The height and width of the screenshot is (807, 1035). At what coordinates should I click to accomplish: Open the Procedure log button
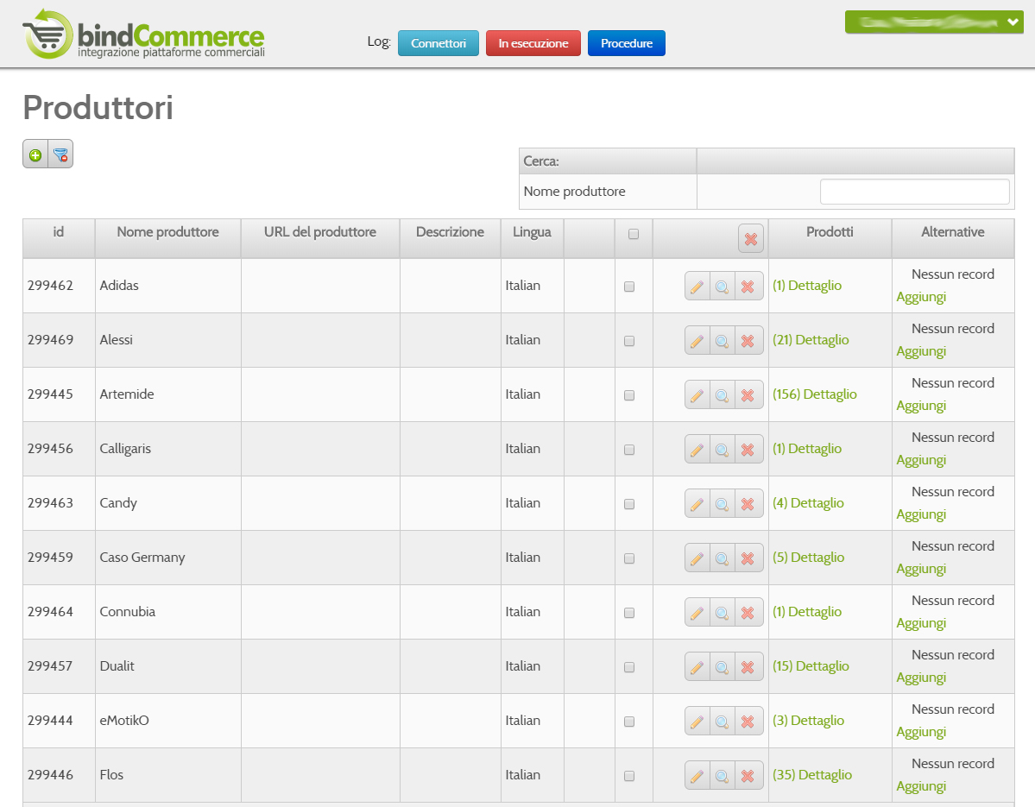click(x=627, y=43)
